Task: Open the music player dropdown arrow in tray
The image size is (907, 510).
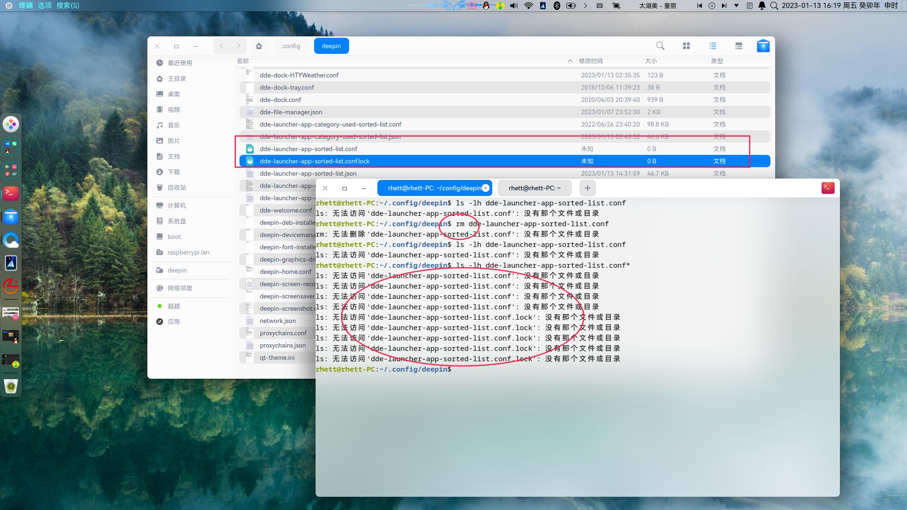Action: tap(736, 6)
